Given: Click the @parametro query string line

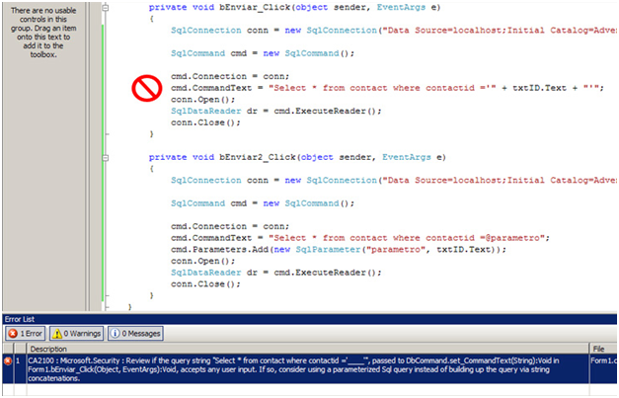Looking at the screenshot, I should click(360, 238).
